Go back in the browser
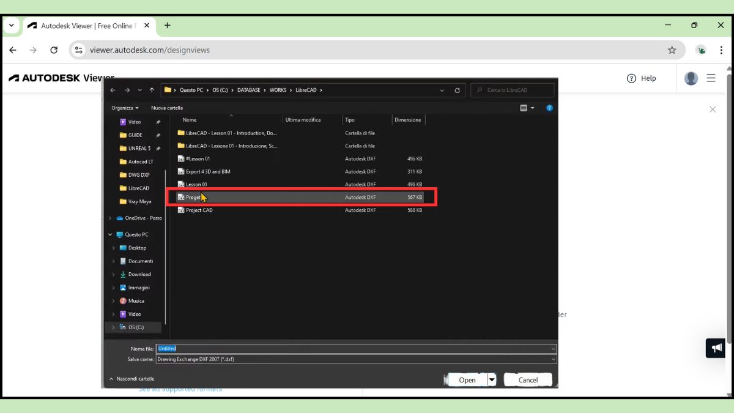 (x=13, y=50)
